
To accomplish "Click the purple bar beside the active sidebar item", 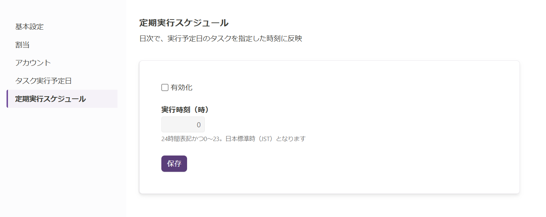I will pyautogui.click(x=7, y=99).
